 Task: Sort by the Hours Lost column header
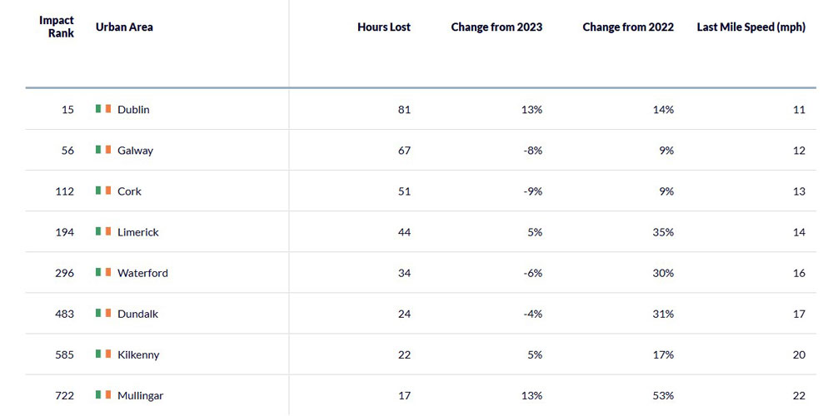384,27
